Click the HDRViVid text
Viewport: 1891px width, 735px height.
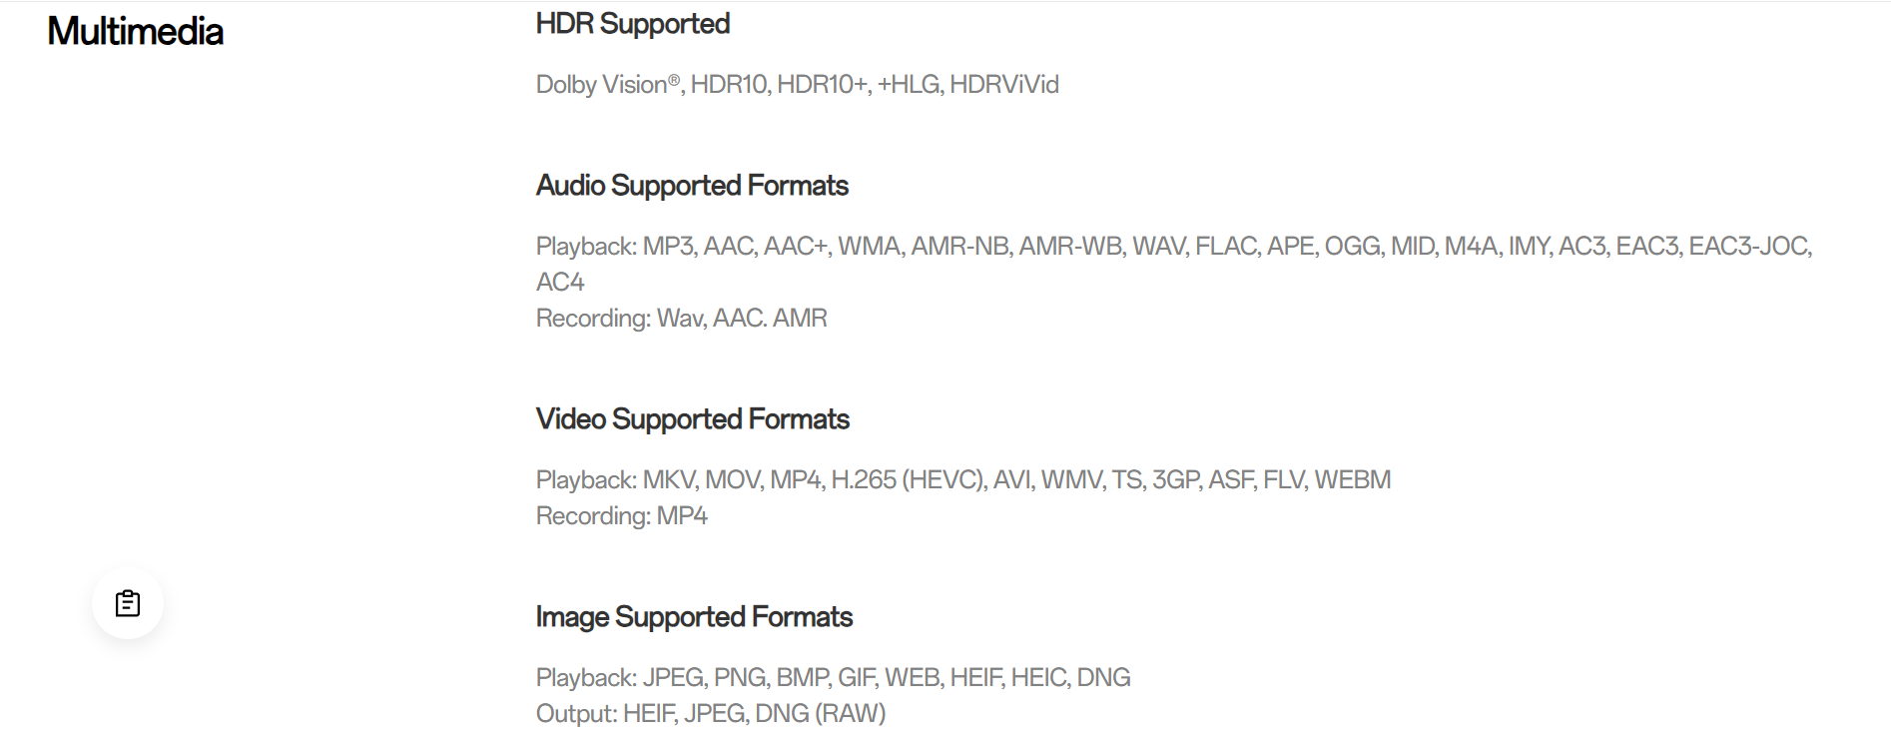coord(1004,85)
